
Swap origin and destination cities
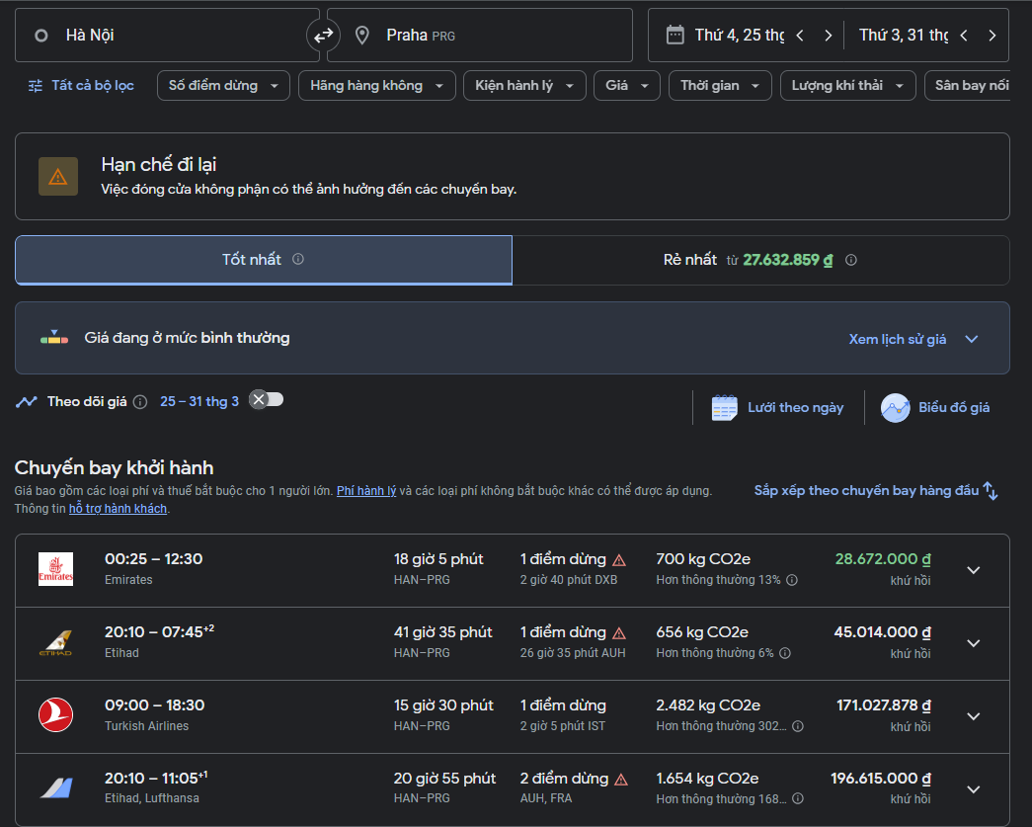[323, 36]
